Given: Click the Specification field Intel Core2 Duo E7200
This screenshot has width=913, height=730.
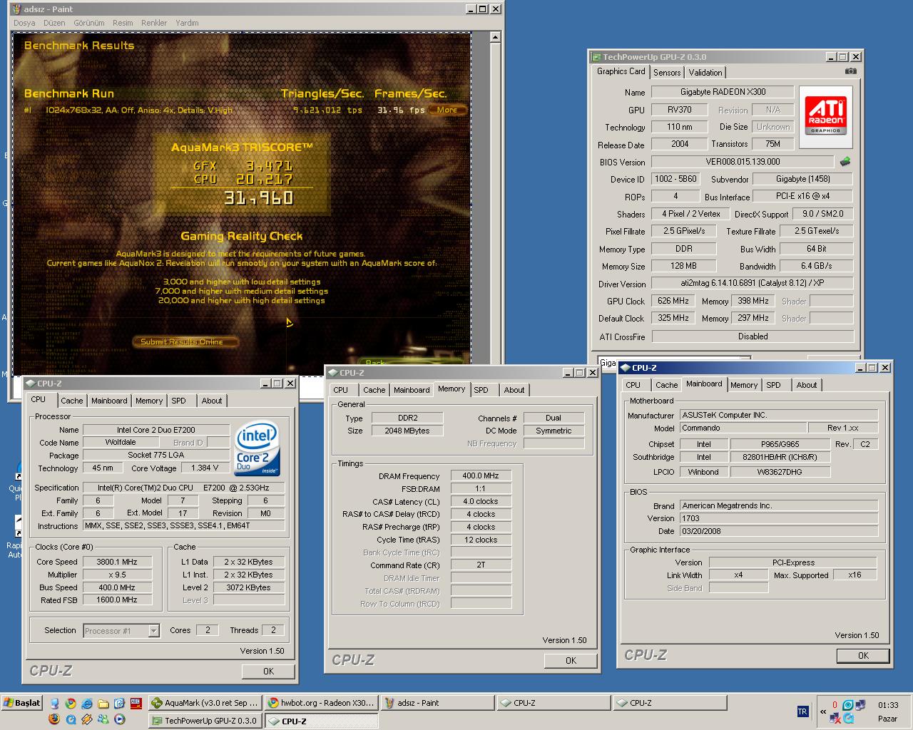Looking at the screenshot, I should pos(184,488).
